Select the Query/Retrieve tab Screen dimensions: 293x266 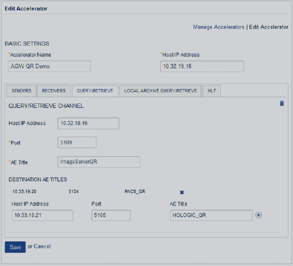95,91
